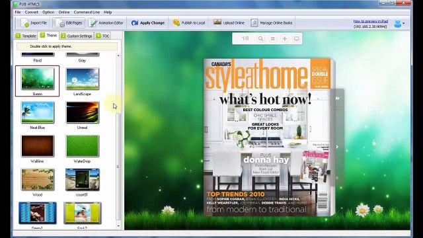Click Apply Change button

147,23
